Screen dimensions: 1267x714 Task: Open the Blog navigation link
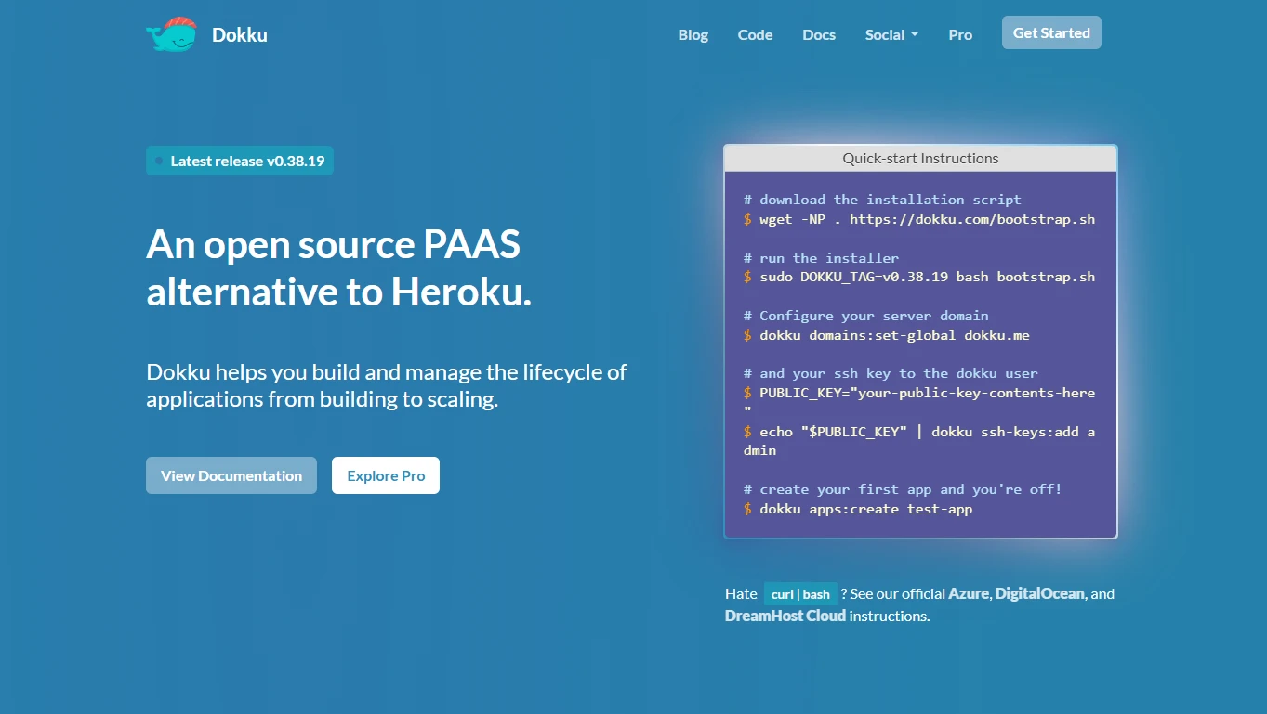[x=693, y=35]
